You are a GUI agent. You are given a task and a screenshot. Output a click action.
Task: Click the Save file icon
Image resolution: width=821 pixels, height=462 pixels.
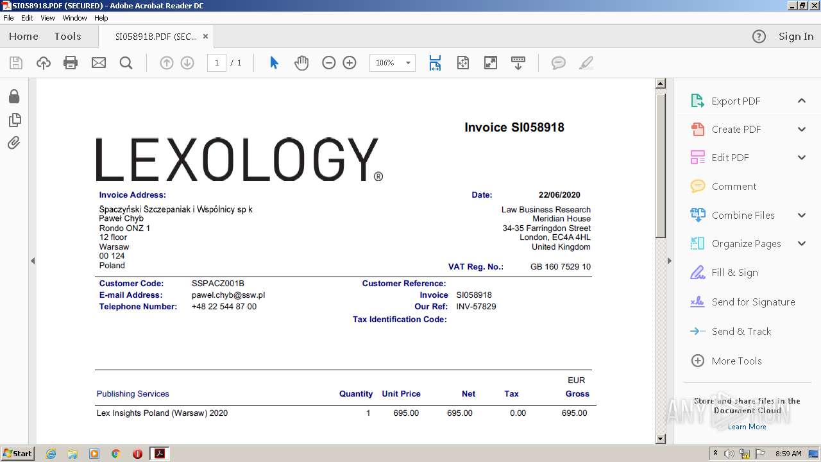pyautogui.click(x=16, y=63)
